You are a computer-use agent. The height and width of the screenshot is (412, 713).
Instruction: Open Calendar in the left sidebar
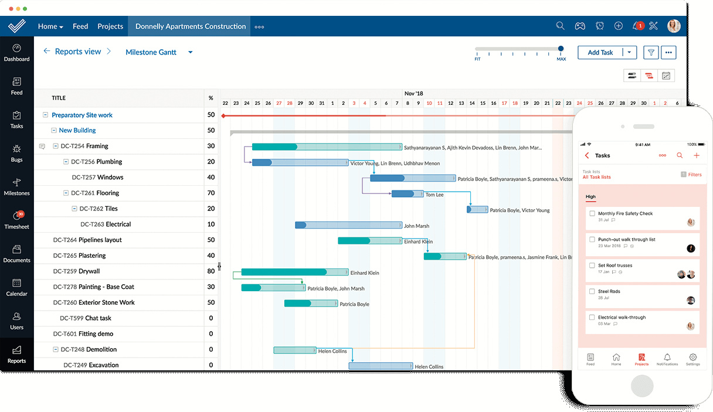pyautogui.click(x=16, y=288)
